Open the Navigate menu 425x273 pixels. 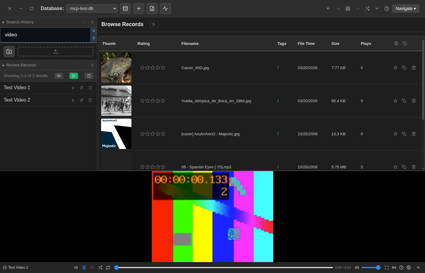click(x=406, y=8)
